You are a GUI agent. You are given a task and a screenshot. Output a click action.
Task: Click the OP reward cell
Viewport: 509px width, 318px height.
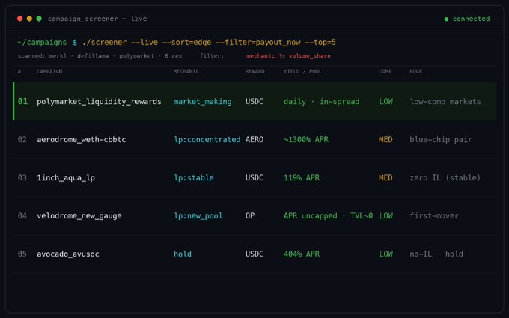(x=250, y=215)
